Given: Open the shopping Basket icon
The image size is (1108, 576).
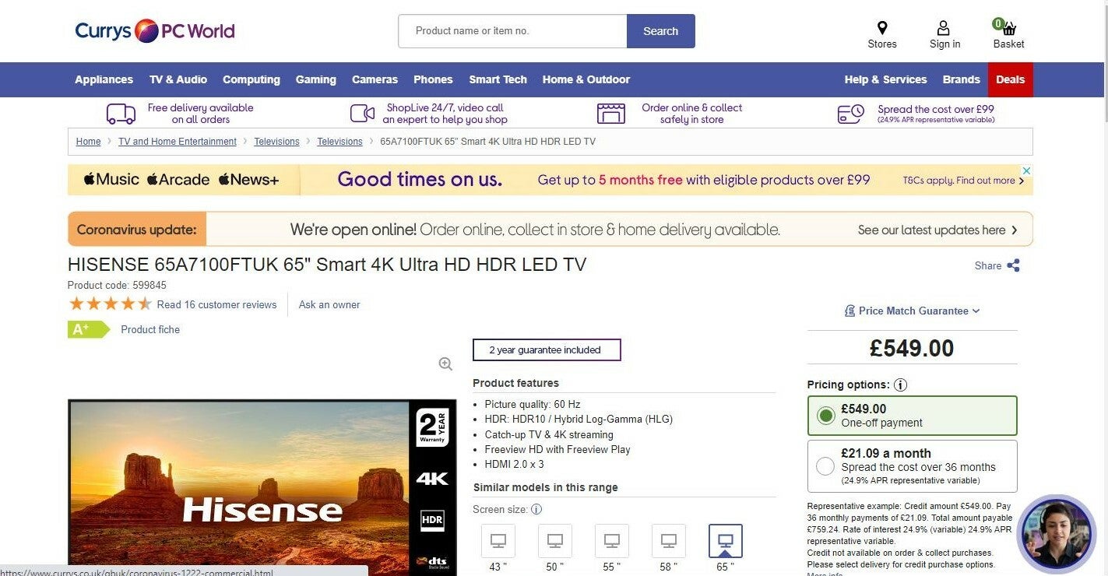Looking at the screenshot, I should [1008, 28].
